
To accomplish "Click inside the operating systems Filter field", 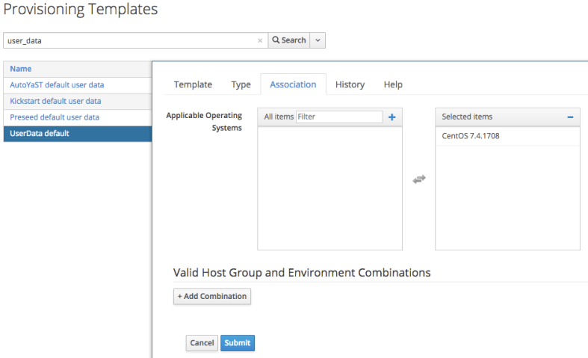I will (x=339, y=117).
